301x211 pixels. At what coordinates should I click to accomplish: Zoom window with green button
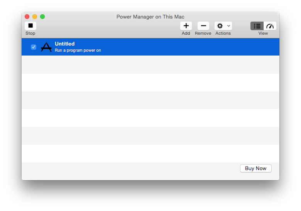42,17
